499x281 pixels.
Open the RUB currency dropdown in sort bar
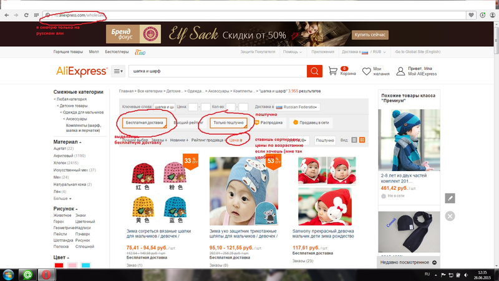pos(298,140)
